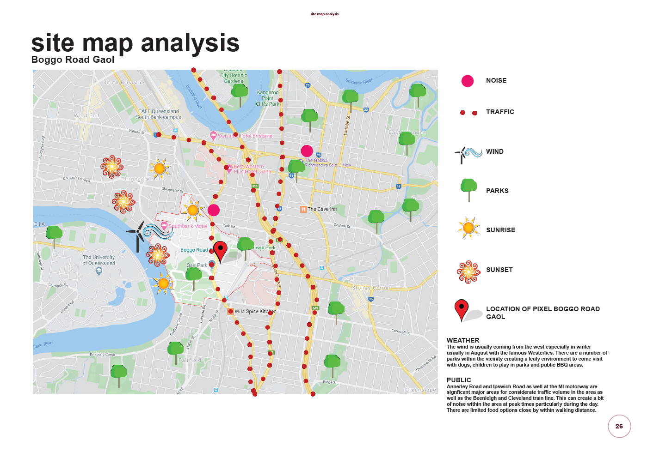This screenshot has width=647, height=452.
Task: Click the tree icon beside Gair Park
Action: 193,278
